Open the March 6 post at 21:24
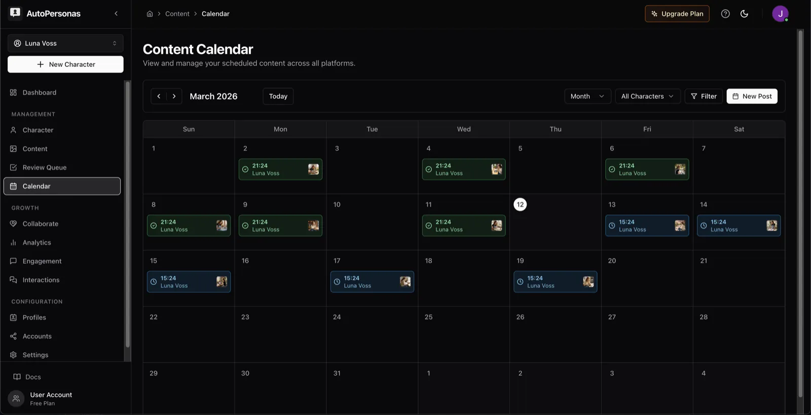Viewport: 811px width, 415px height. point(647,169)
